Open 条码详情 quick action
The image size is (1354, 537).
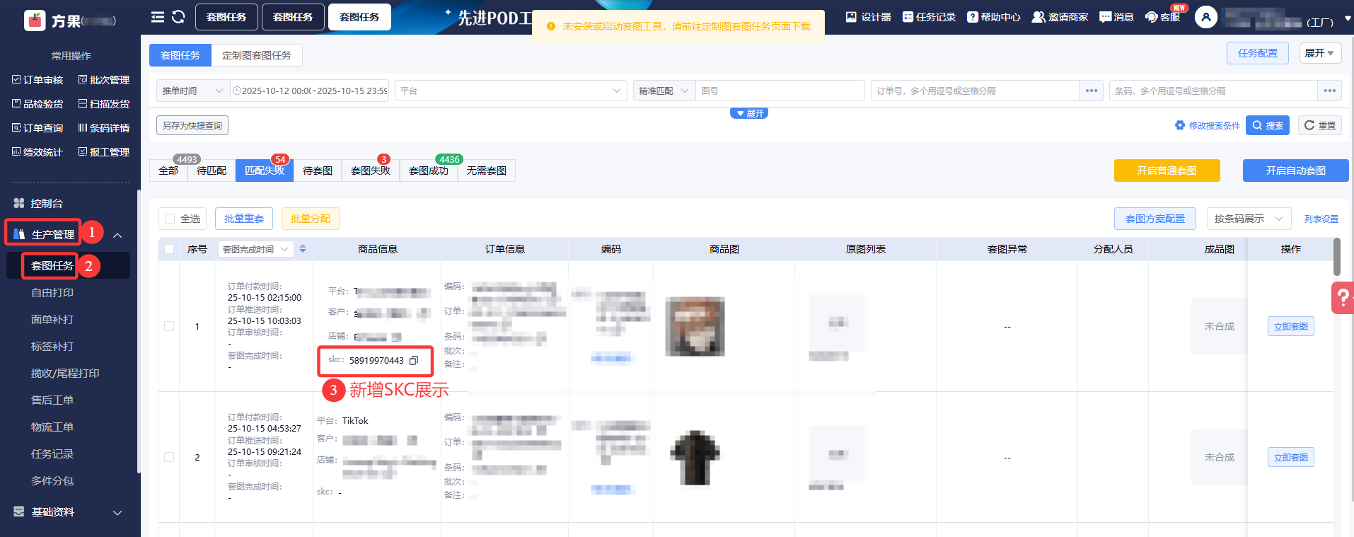104,128
